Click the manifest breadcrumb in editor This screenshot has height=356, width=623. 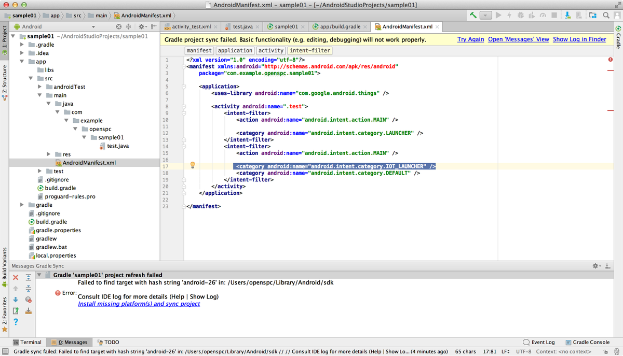tap(199, 50)
